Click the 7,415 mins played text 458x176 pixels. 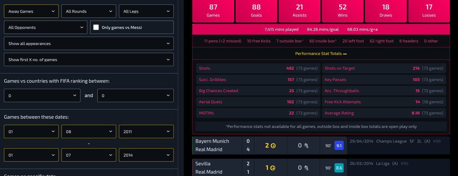[x=282, y=29]
